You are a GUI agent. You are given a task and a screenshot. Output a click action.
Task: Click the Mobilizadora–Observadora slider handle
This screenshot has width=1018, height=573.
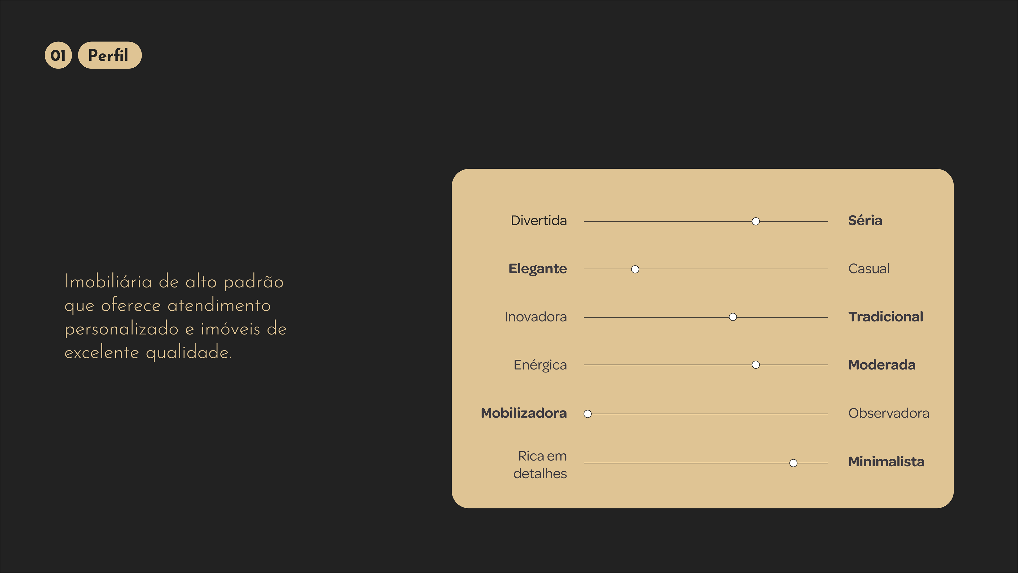[588, 414]
